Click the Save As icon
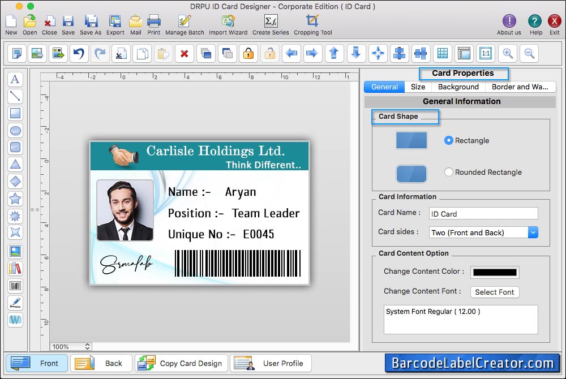566x379 pixels. point(91,24)
